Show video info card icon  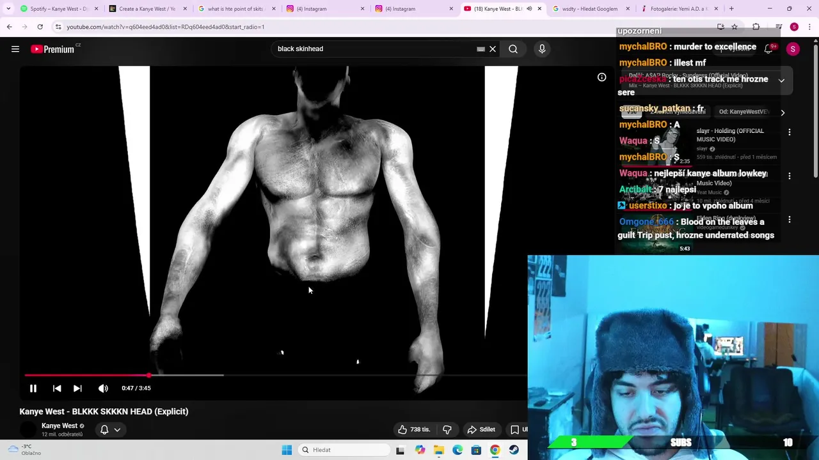601,77
